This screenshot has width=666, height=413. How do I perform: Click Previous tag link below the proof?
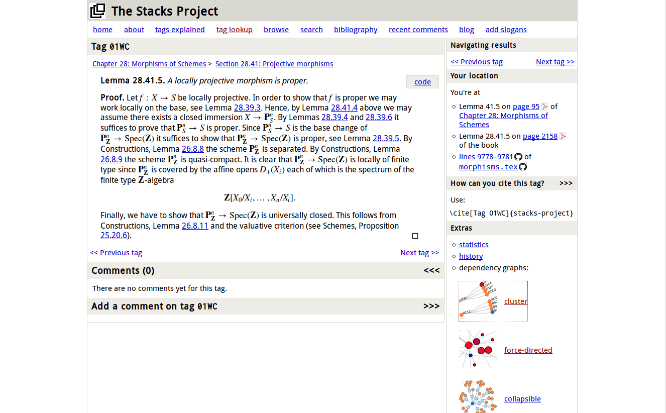116,253
